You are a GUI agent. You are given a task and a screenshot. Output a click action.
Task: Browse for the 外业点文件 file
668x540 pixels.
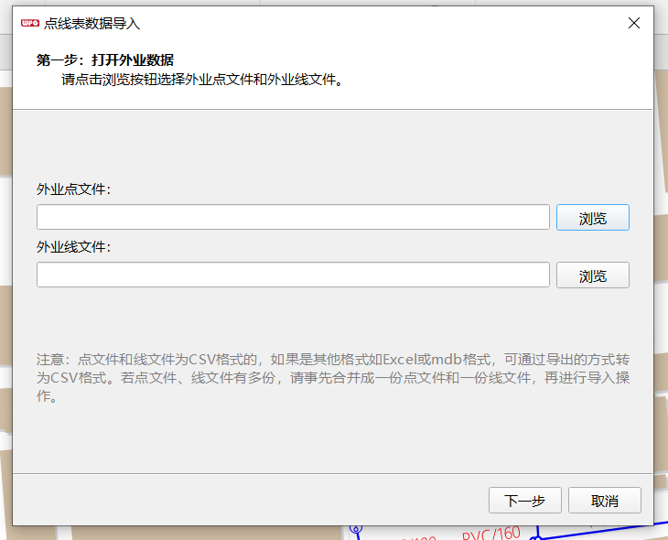(x=592, y=218)
